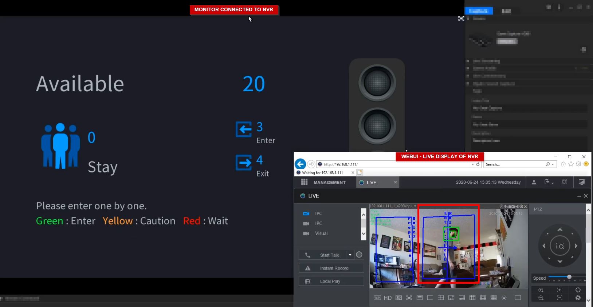593x307 pixels.
Task: Click the PTZ focus minus icon
Action: (559, 298)
